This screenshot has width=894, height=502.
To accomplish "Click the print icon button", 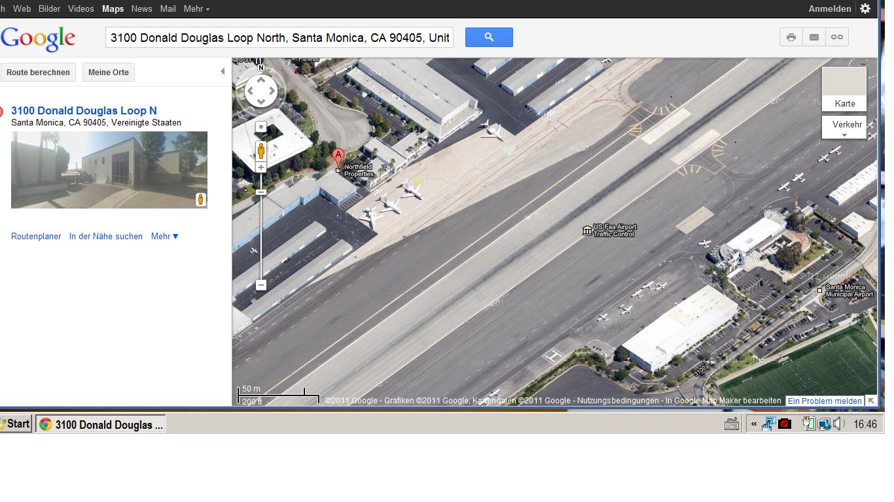I will click(791, 37).
